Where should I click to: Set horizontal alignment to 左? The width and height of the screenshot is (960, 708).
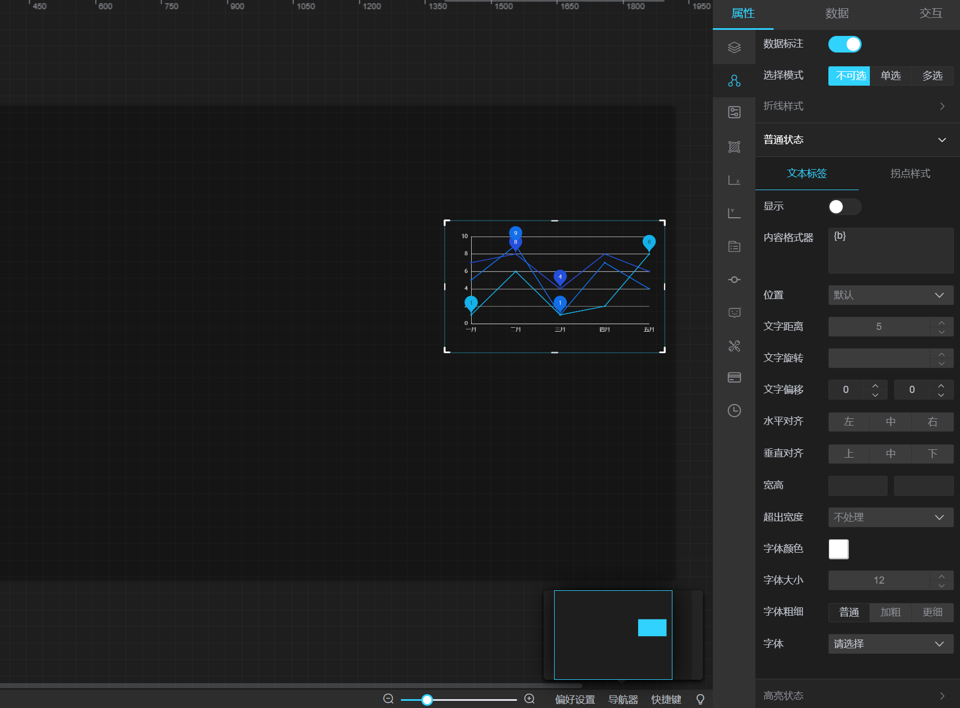pos(849,422)
